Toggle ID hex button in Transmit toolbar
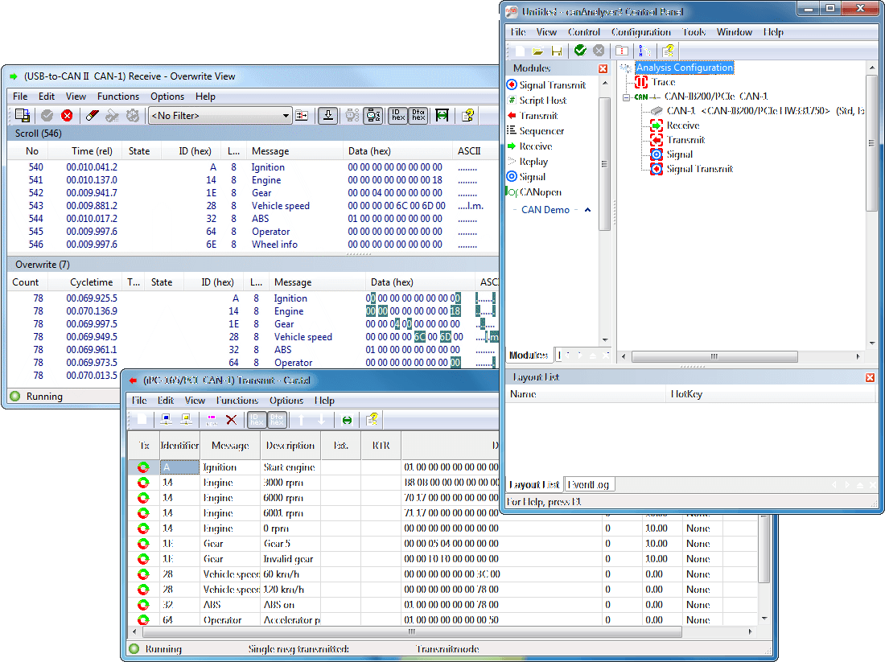Screen dimensions: 885x662 pyautogui.click(x=257, y=419)
